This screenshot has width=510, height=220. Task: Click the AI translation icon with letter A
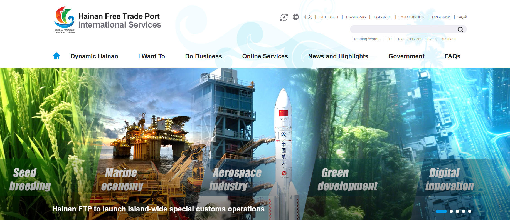pos(284,17)
